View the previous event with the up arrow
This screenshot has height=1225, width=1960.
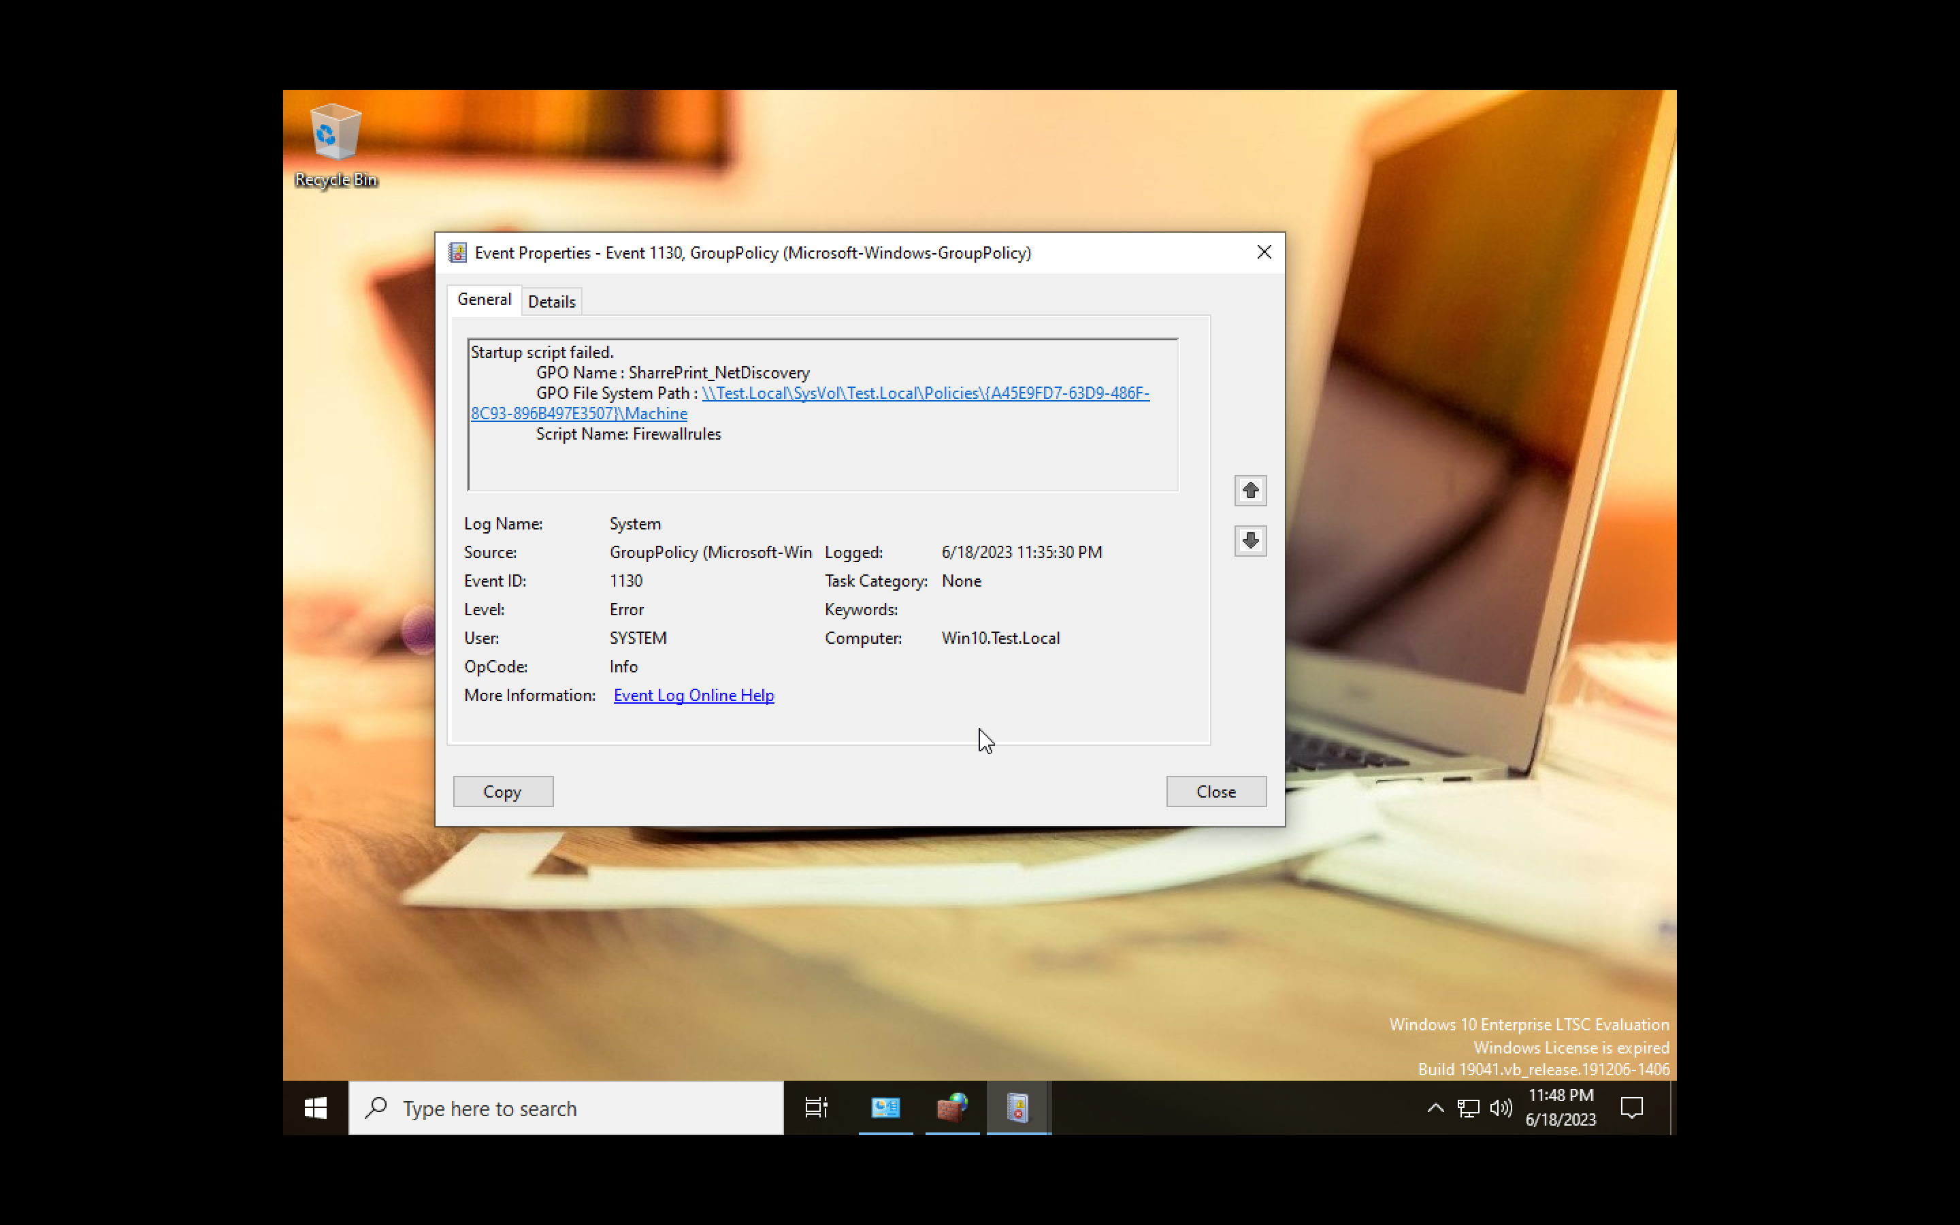pyautogui.click(x=1249, y=490)
